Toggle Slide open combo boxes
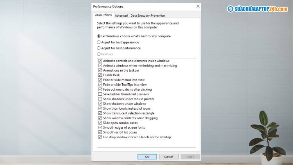The image size is (293, 165). [x=100, y=123]
